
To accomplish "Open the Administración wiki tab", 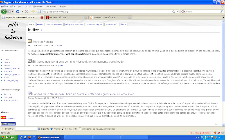I will (x=112, y=25).
